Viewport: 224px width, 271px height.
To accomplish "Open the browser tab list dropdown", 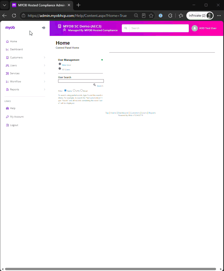I will click(x=4, y=5).
